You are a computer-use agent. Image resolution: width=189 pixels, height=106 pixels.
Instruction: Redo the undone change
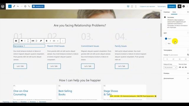[x=22, y=6]
